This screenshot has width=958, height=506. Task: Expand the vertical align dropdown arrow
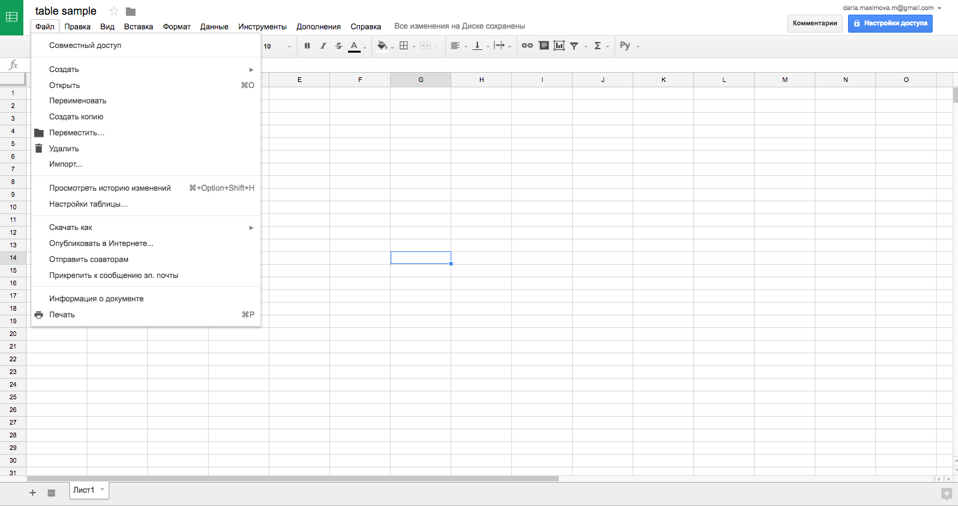point(487,47)
